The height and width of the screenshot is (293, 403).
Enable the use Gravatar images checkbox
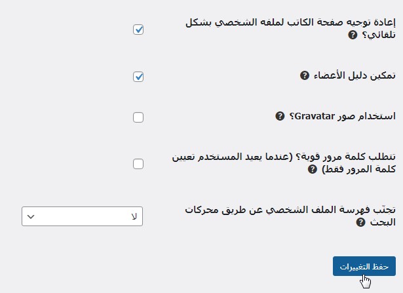tap(138, 117)
